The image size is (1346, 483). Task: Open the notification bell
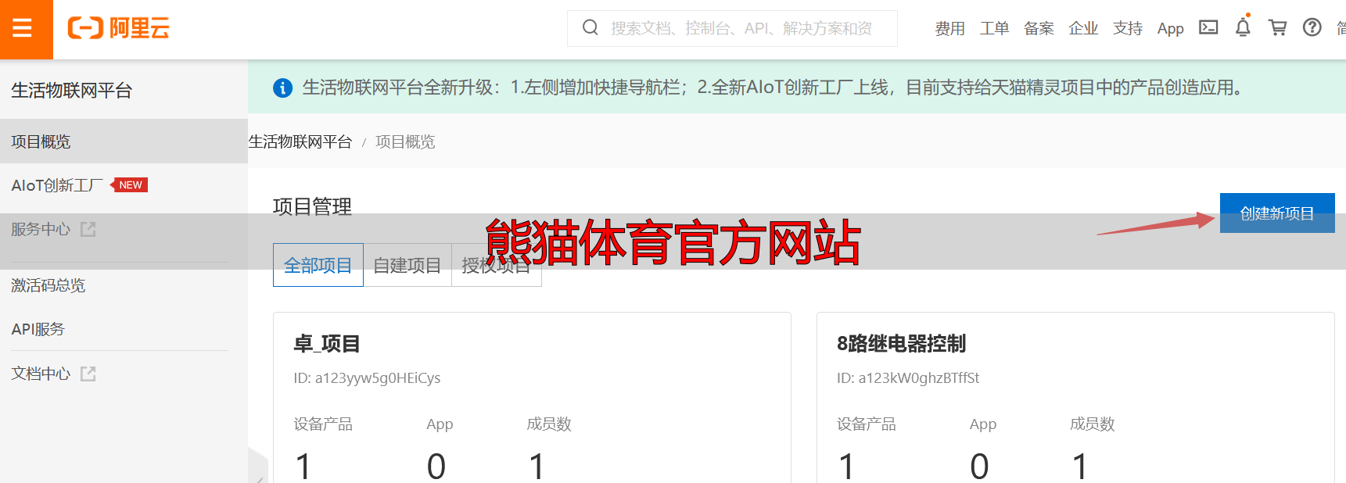pos(1243,27)
